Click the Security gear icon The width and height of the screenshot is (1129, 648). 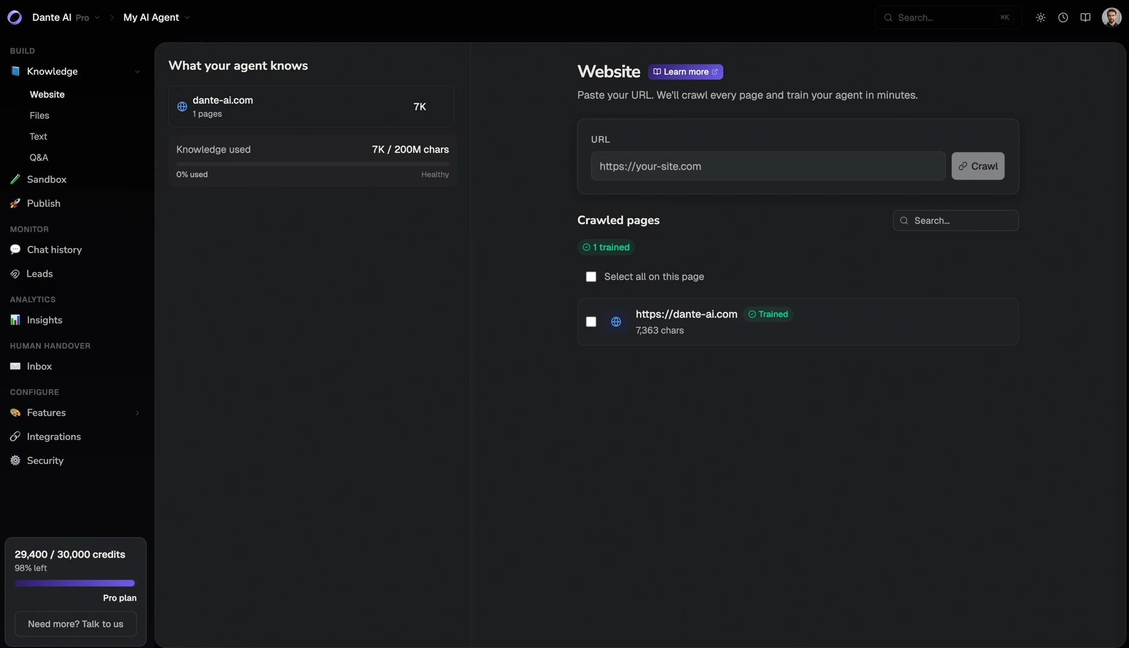[x=15, y=460]
